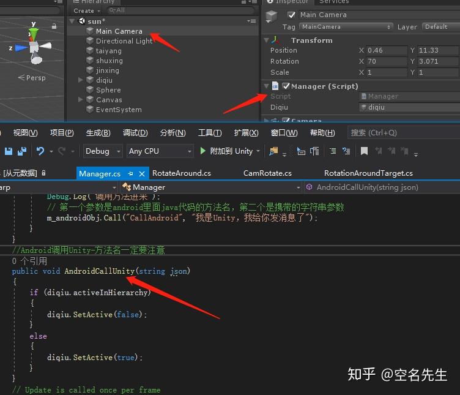Image resolution: width=460 pixels, height=395 pixels.
Task: Open the Any CPU platform dropdown
Action: click(x=160, y=151)
